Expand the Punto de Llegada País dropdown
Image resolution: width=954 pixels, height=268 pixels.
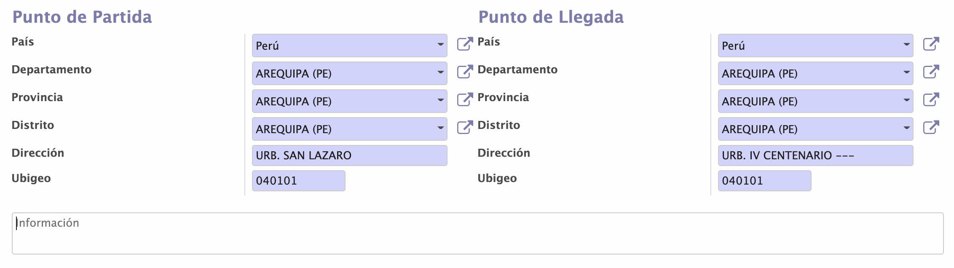pos(906,45)
